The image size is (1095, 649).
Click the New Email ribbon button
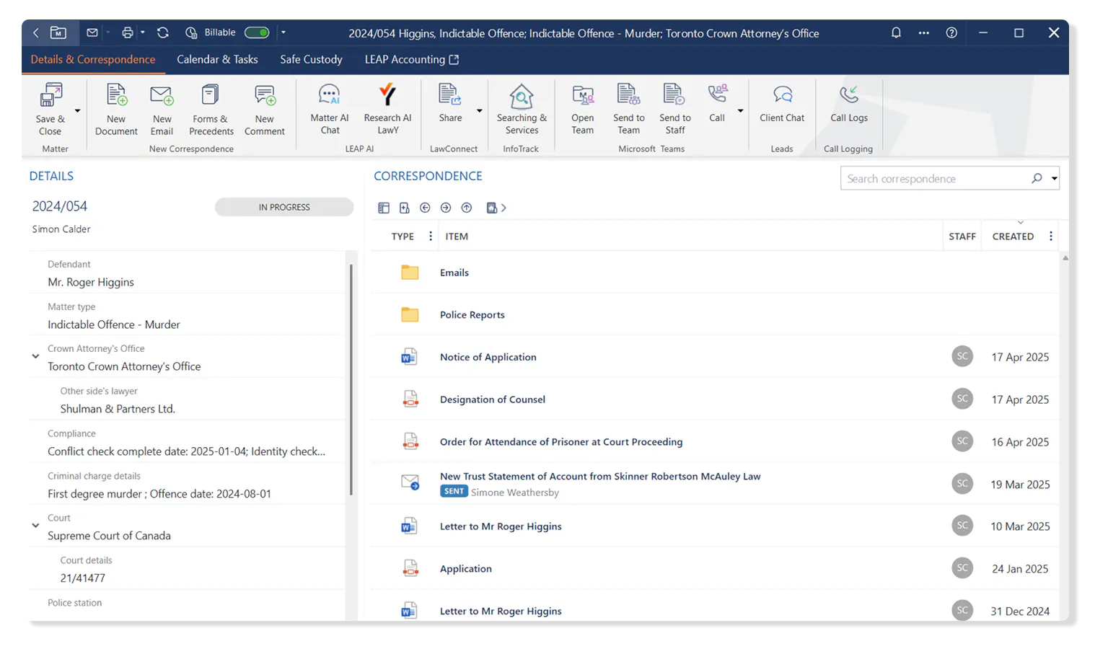click(162, 110)
